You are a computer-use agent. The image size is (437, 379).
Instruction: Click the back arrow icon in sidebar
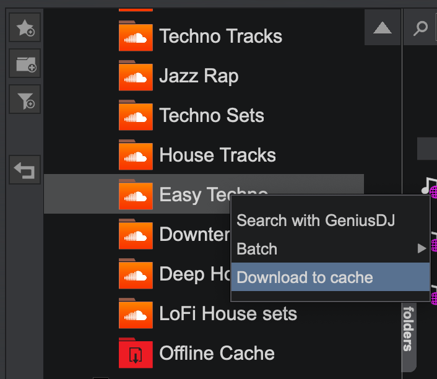coord(25,170)
